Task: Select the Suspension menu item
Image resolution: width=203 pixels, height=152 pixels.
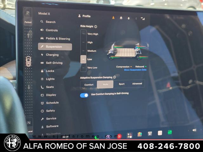Action: 55,47
